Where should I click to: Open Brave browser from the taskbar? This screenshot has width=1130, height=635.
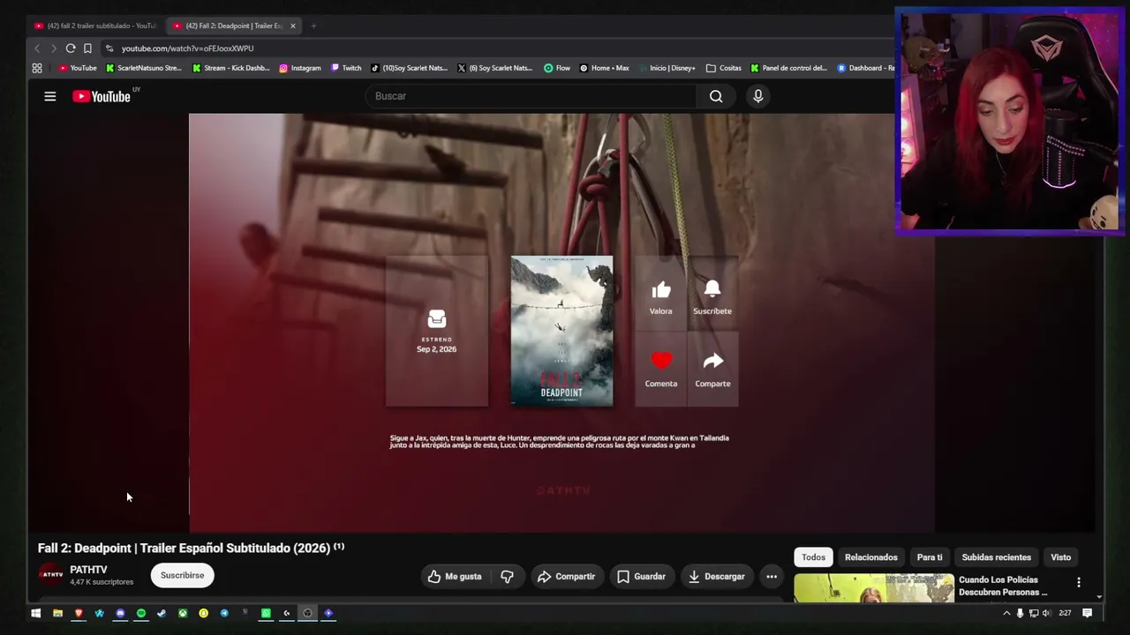tap(79, 613)
